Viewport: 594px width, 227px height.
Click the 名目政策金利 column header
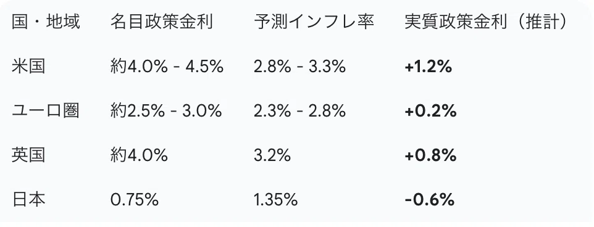click(x=162, y=23)
